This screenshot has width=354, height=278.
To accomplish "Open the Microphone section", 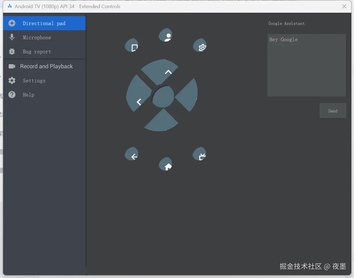I will [44, 38].
